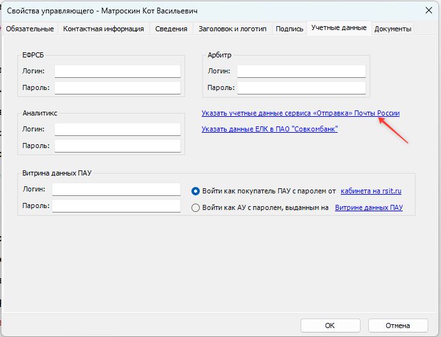Image resolution: width=441 pixels, height=337 pixels.
Task: Focus the Арбитр Пароль field
Action: click(x=301, y=88)
